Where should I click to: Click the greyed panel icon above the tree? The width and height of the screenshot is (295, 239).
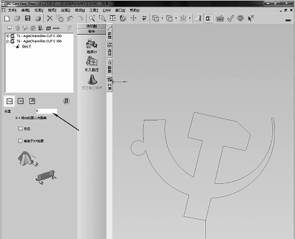[69, 28]
